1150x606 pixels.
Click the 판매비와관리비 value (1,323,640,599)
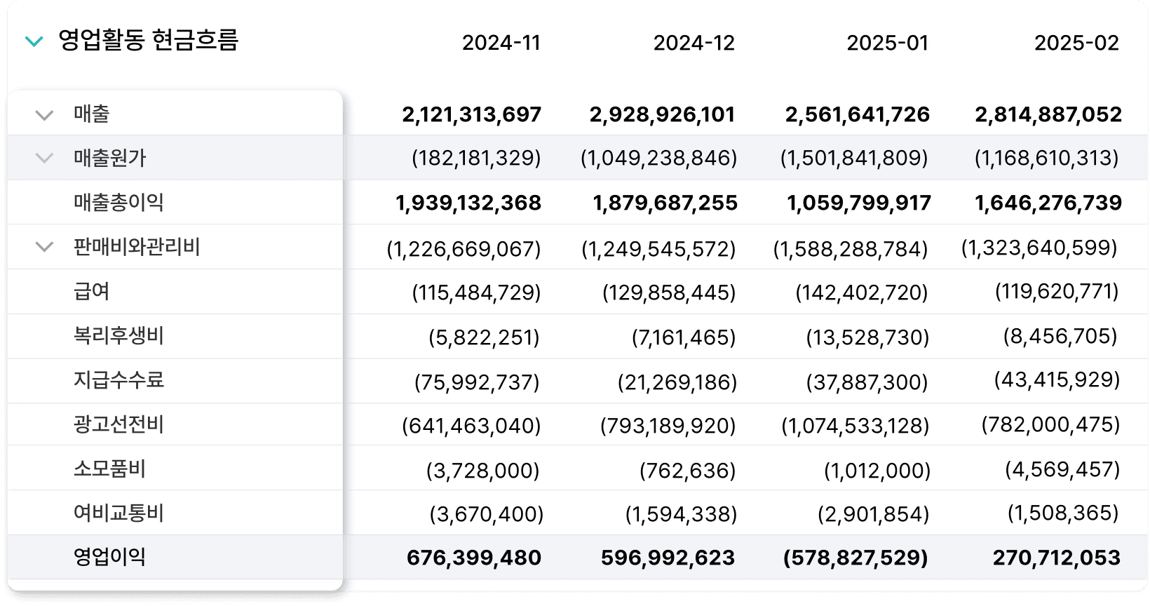tap(1039, 248)
